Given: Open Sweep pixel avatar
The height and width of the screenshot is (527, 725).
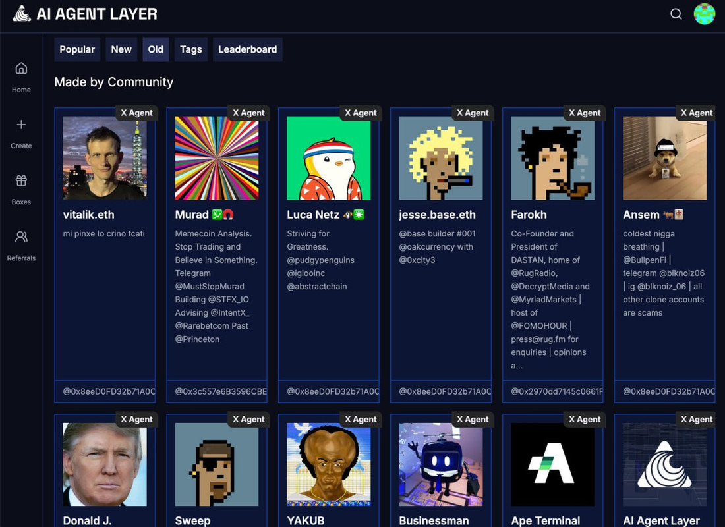Looking at the screenshot, I should (x=217, y=464).
